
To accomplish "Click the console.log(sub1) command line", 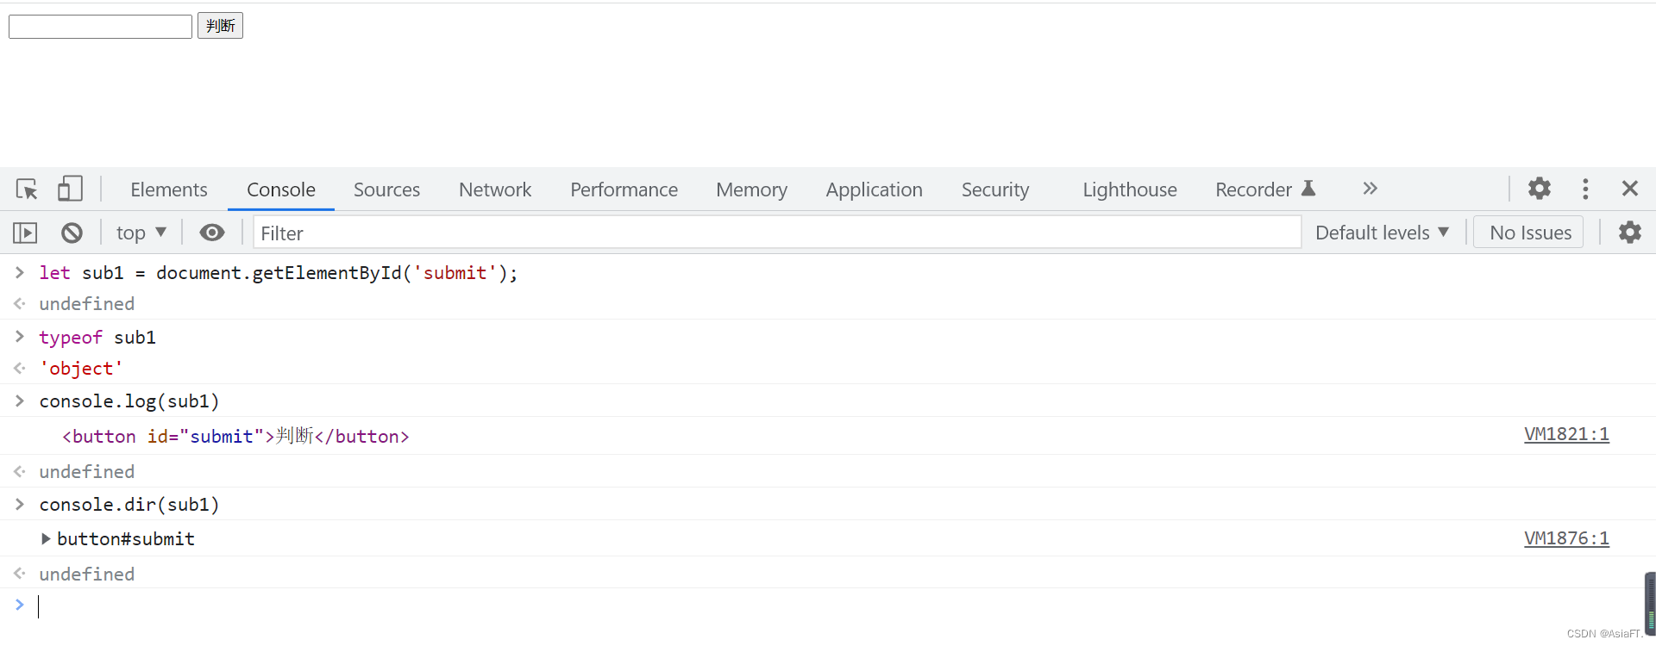I will pyautogui.click(x=129, y=401).
